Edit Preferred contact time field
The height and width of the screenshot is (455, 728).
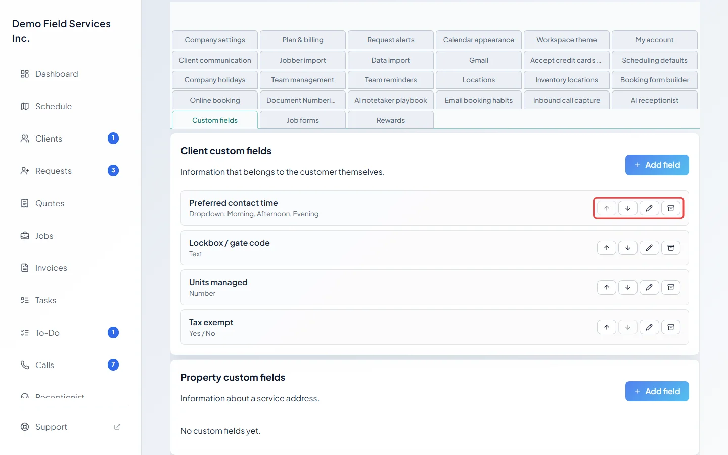coord(649,208)
